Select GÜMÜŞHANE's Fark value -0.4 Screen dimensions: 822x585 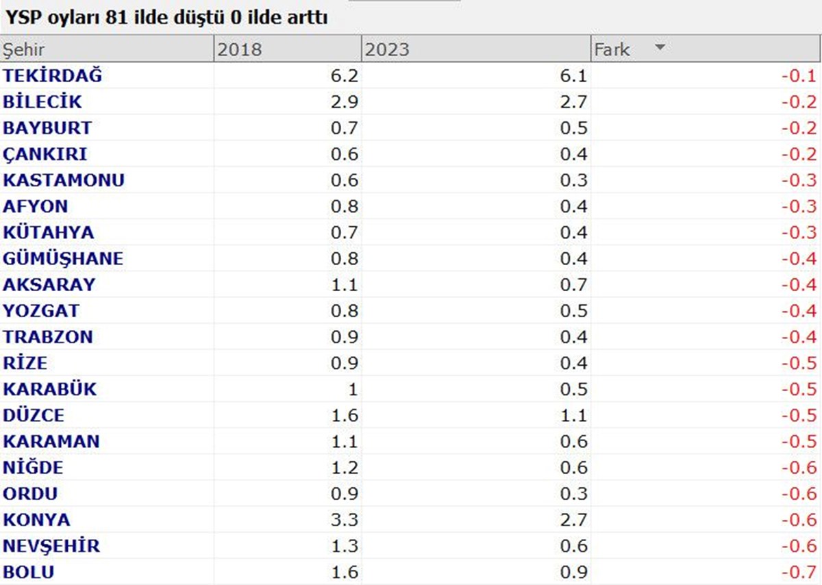coord(799,258)
